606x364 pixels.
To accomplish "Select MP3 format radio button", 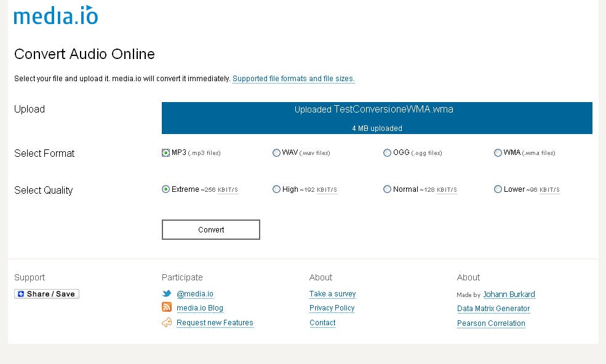I will pos(165,152).
